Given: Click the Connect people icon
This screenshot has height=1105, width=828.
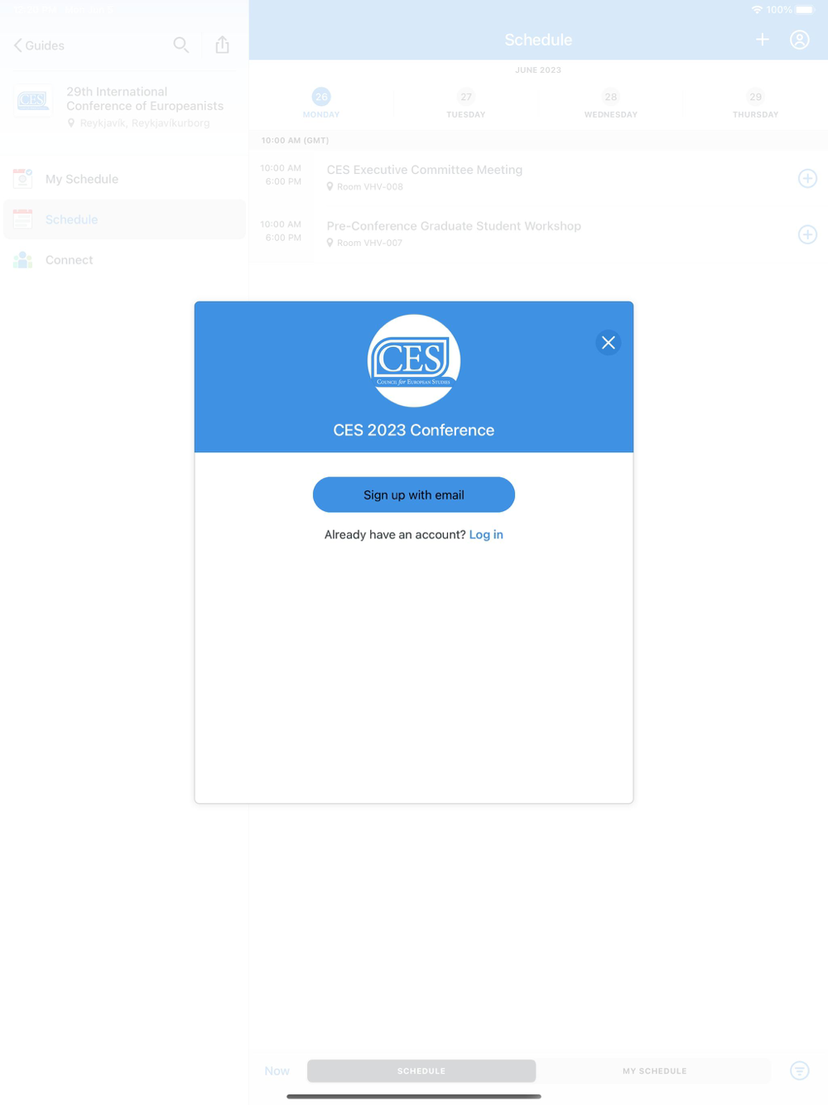Looking at the screenshot, I should coord(23,260).
